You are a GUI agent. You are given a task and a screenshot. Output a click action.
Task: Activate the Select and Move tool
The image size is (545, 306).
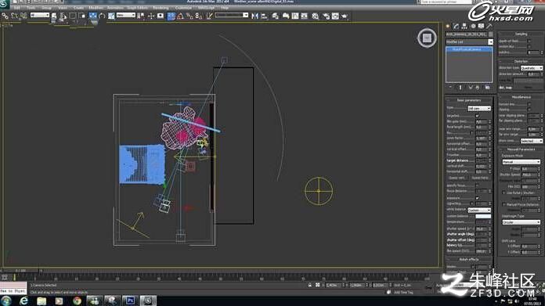coord(93,16)
